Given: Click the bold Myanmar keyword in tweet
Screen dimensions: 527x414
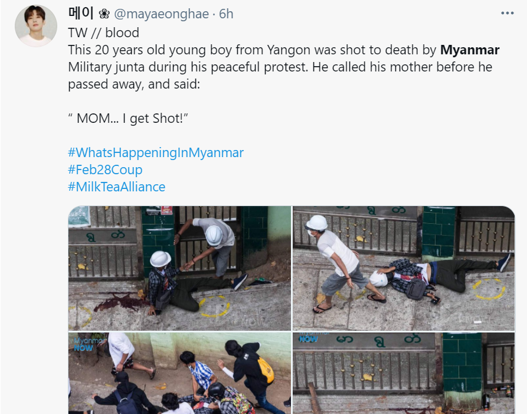Looking at the screenshot, I should pos(470,50).
